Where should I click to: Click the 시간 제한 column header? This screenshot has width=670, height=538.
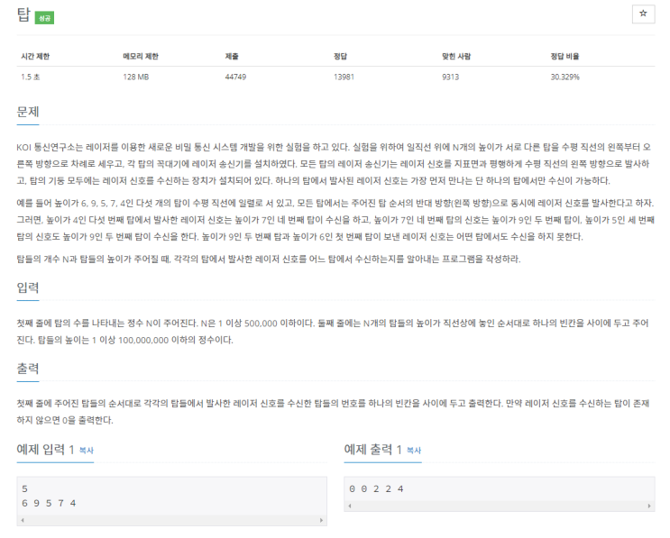(35, 57)
